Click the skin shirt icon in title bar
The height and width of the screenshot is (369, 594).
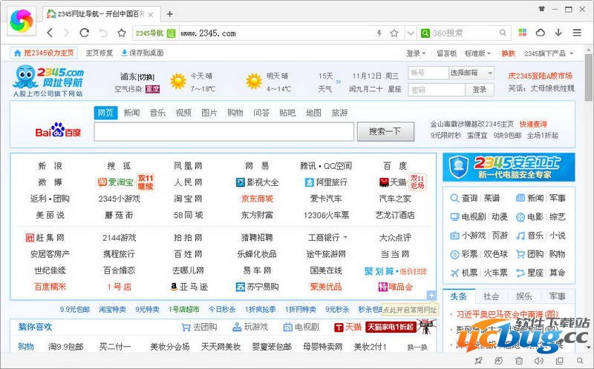click(542, 9)
